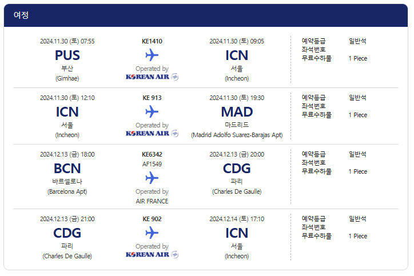
Task: Click the CDG arrival code on KE6342 row
Action: pyautogui.click(x=237, y=169)
